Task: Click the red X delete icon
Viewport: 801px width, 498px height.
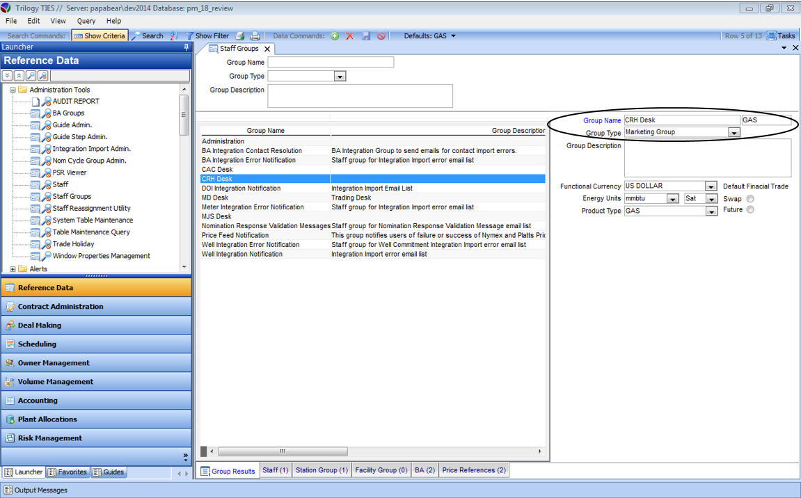Action: pos(350,36)
